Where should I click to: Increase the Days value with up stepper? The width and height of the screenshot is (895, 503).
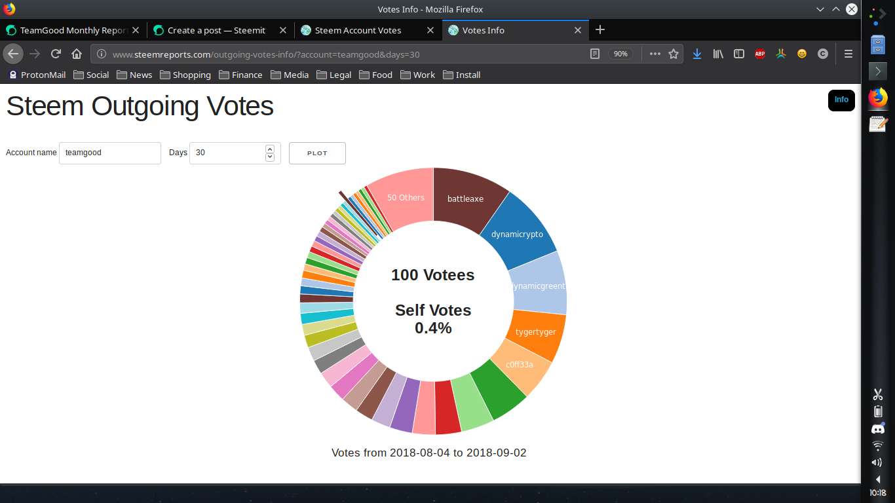coord(270,149)
